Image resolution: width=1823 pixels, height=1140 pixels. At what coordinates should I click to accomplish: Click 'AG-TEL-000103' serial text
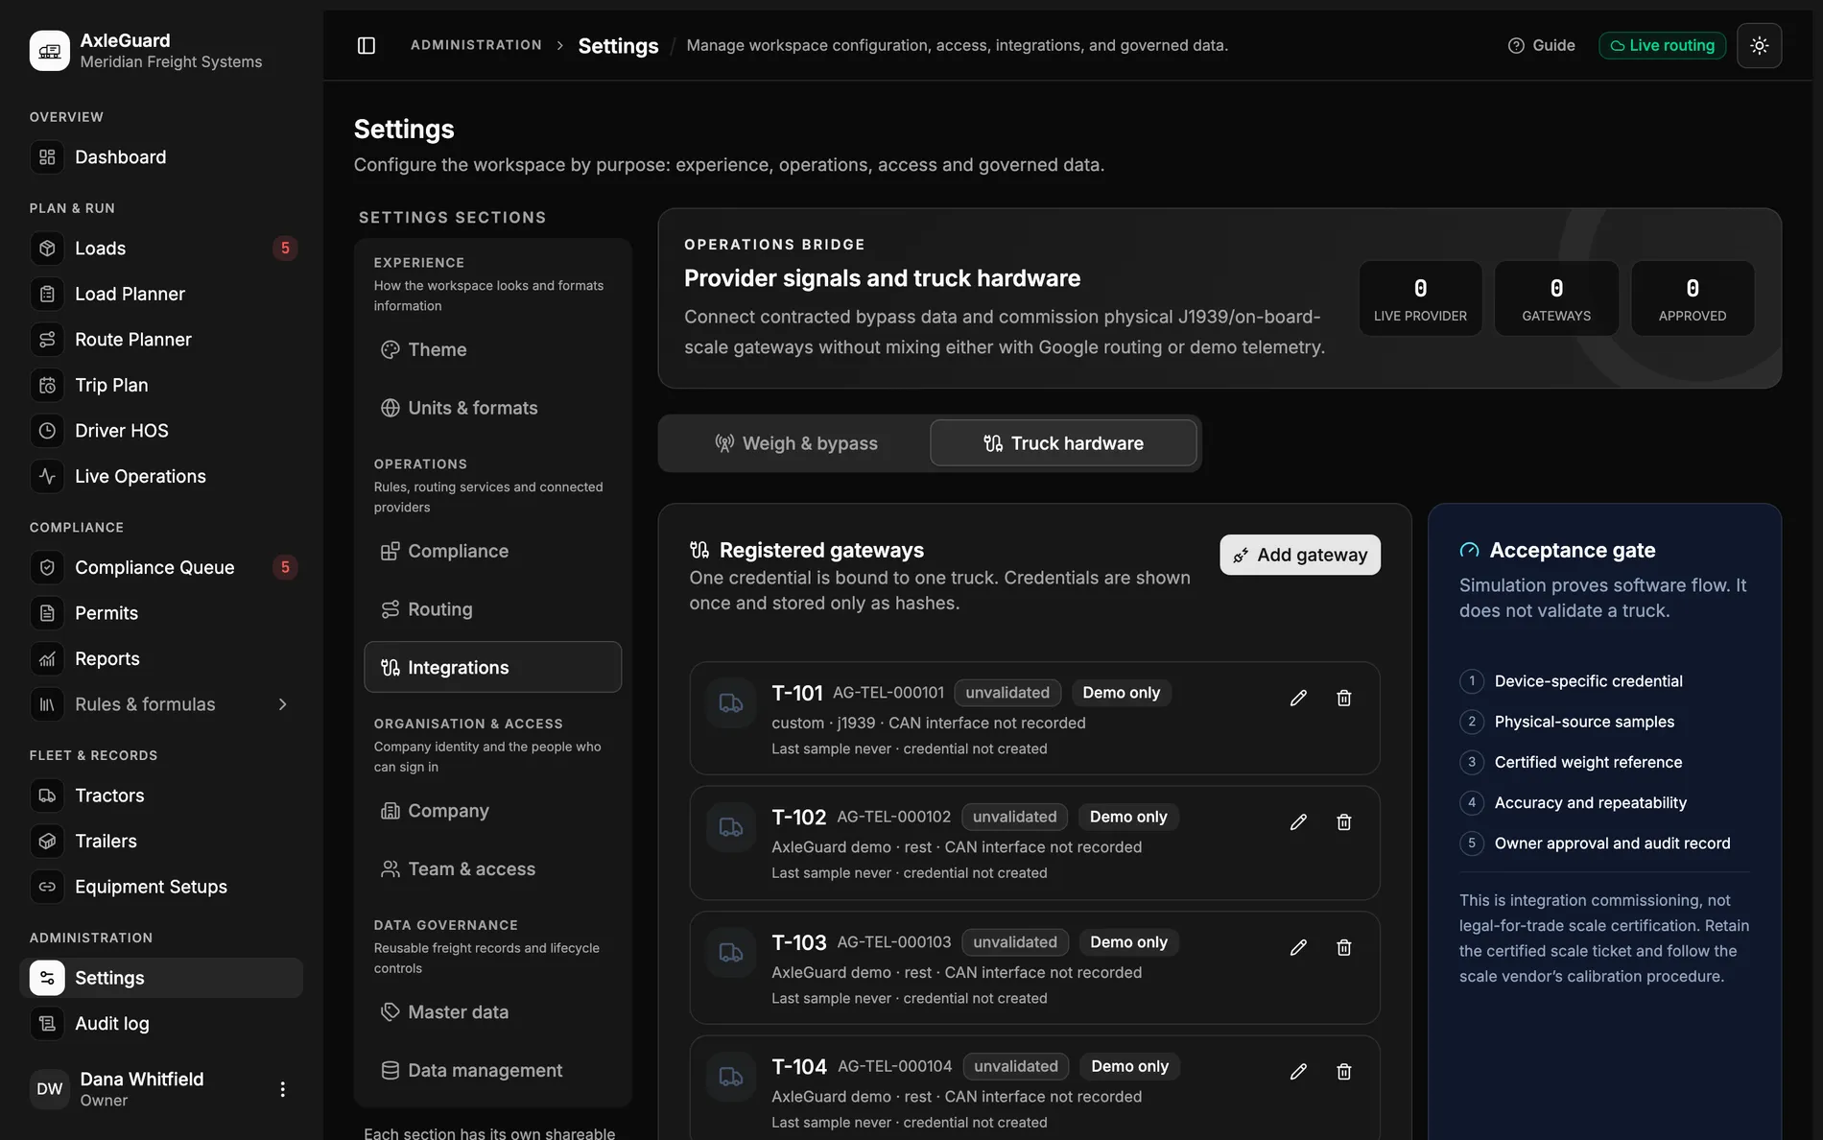(894, 942)
